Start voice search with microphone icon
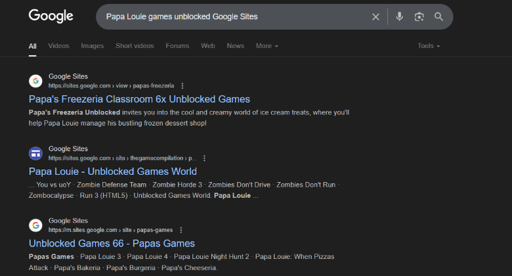 click(399, 16)
